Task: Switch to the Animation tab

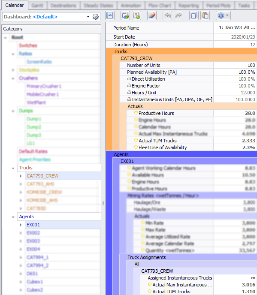Action: [x=131, y=6]
